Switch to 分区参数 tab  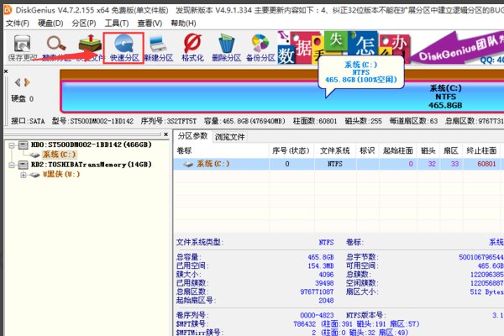[x=192, y=136]
